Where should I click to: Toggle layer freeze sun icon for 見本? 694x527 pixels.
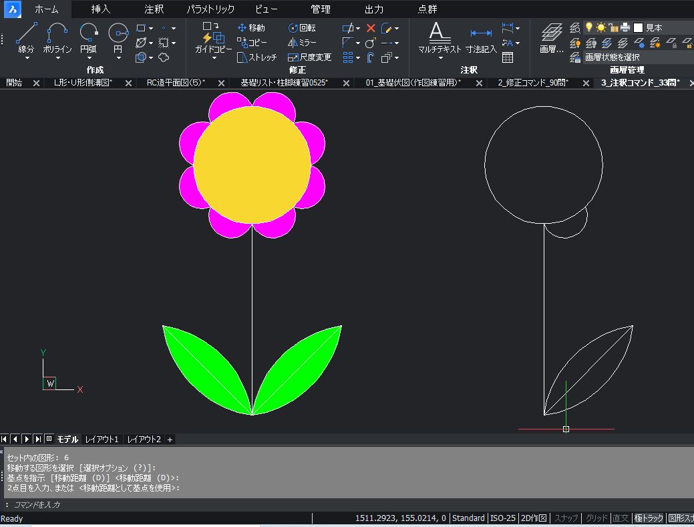coord(600,27)
